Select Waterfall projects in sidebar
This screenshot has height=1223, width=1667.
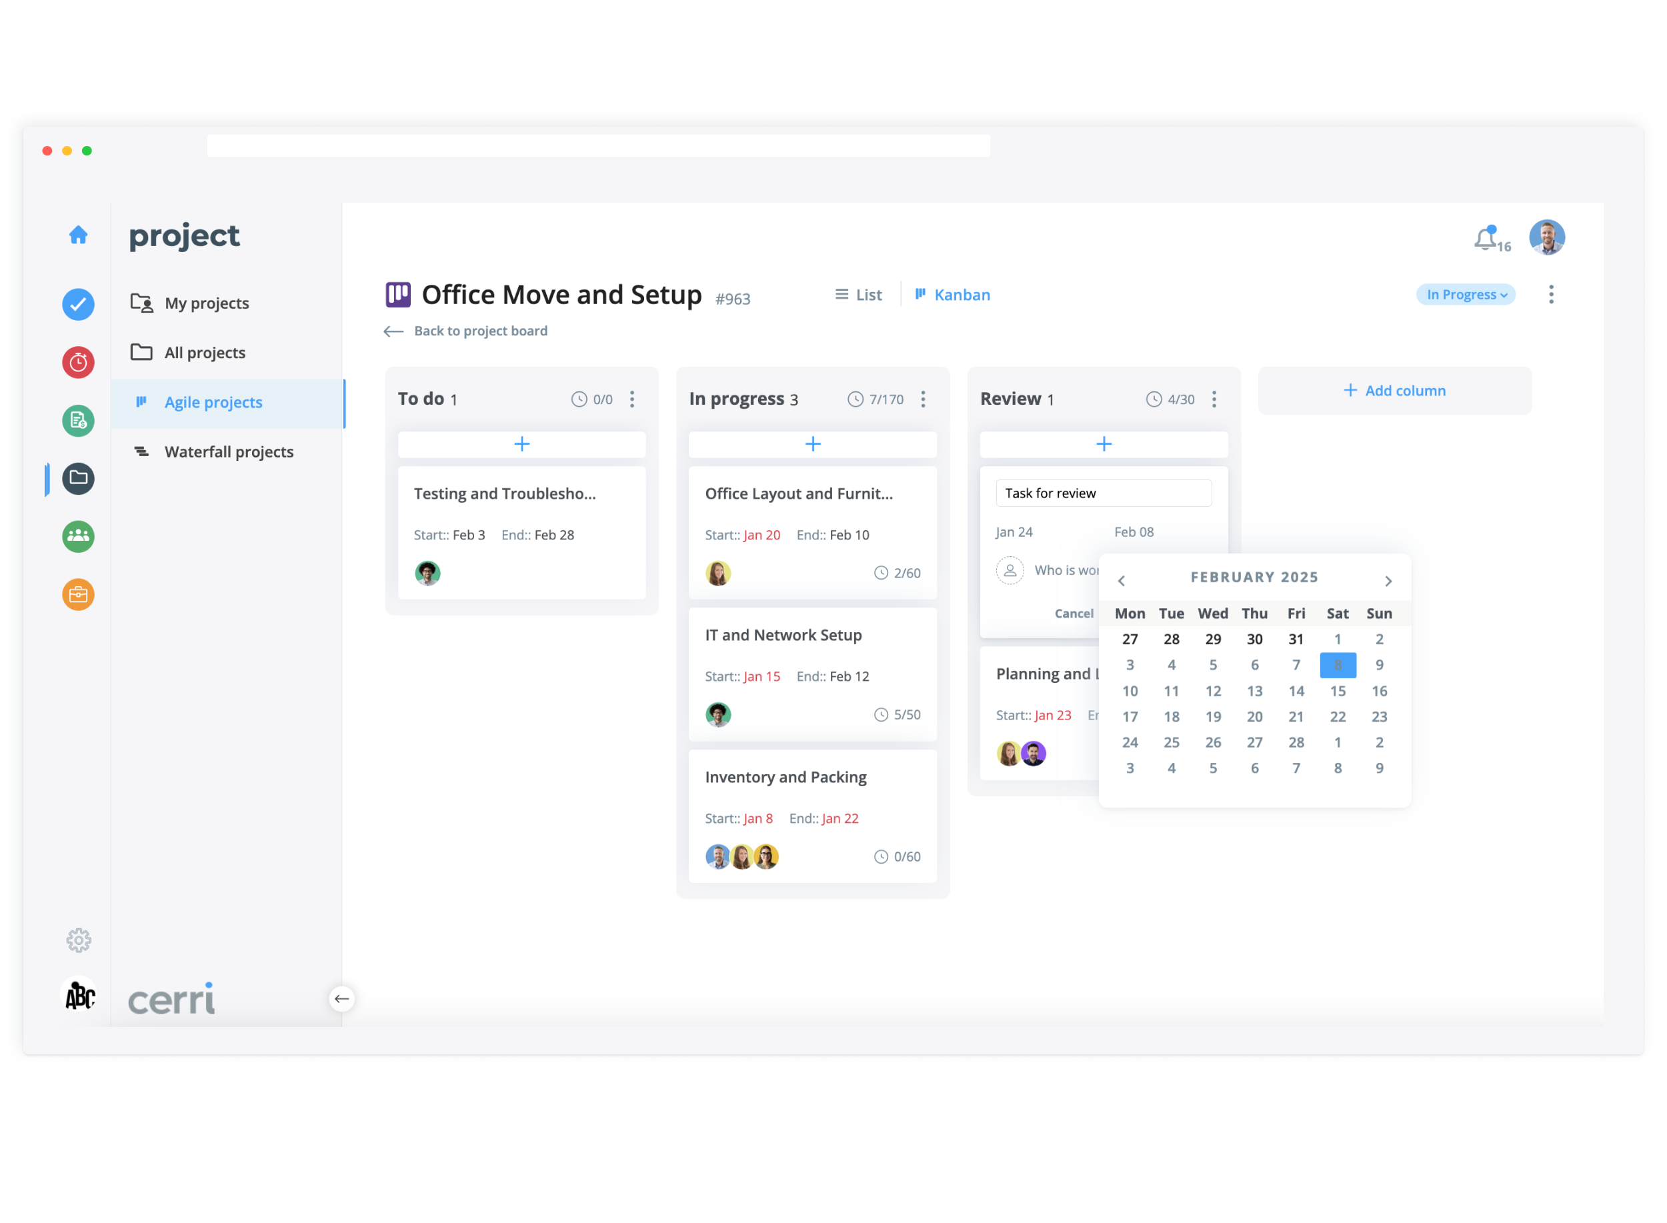(x=229, y=451)
